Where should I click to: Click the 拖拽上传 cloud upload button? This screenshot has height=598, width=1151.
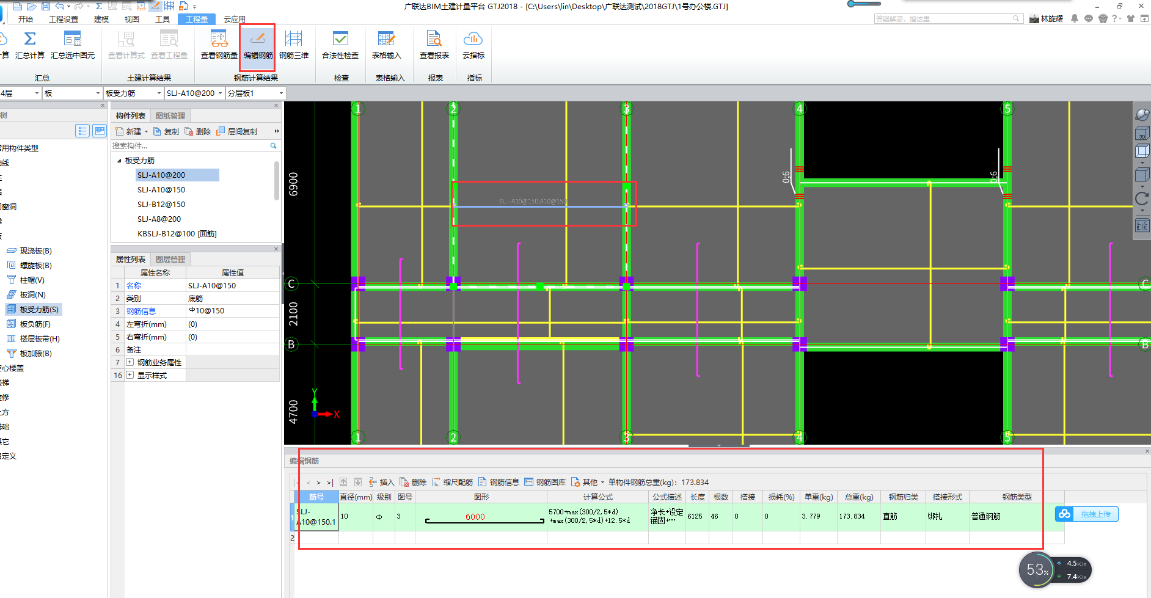pyautogui.click(x=1087, y=514)
